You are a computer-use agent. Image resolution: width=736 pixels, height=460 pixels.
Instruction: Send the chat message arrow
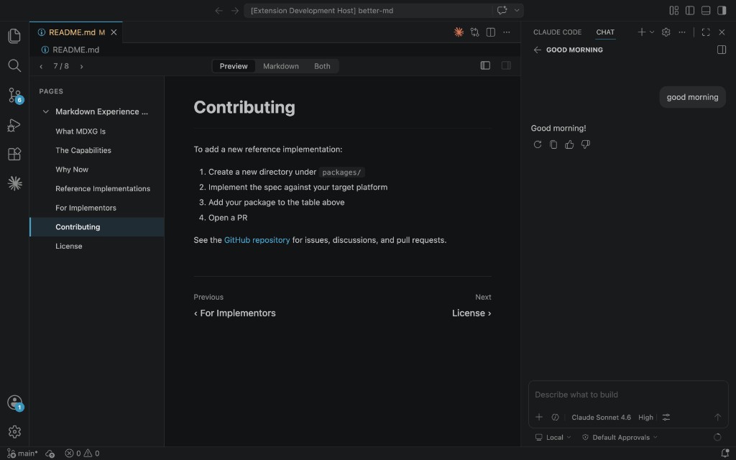point(717,417)
